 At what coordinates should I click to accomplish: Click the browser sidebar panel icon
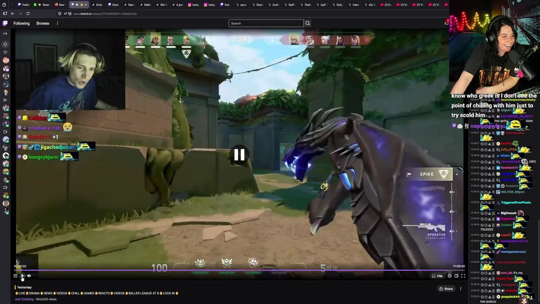(5, 14)
